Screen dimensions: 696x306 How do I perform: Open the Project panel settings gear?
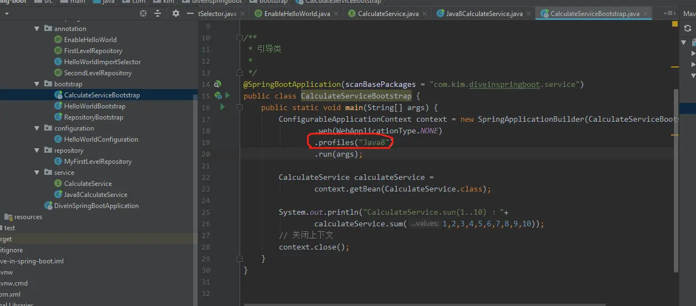pos(176,13)
